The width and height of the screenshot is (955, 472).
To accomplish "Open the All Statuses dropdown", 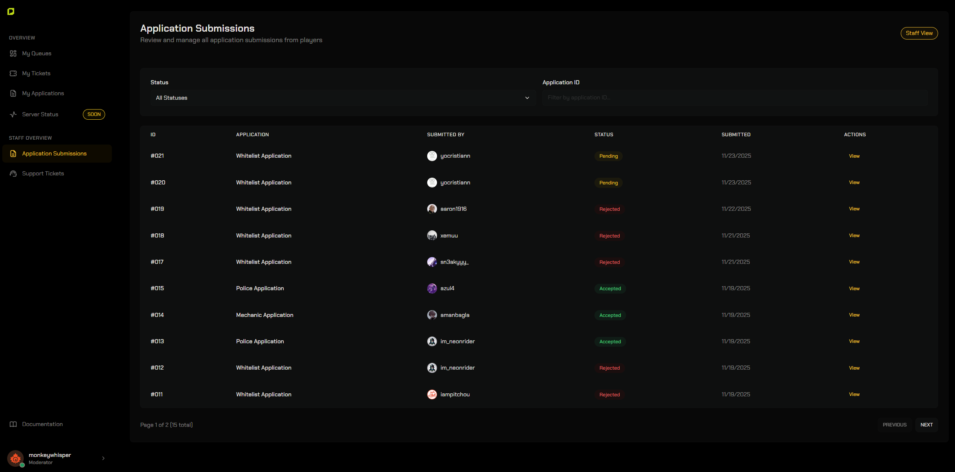I will tap(339, 98).
